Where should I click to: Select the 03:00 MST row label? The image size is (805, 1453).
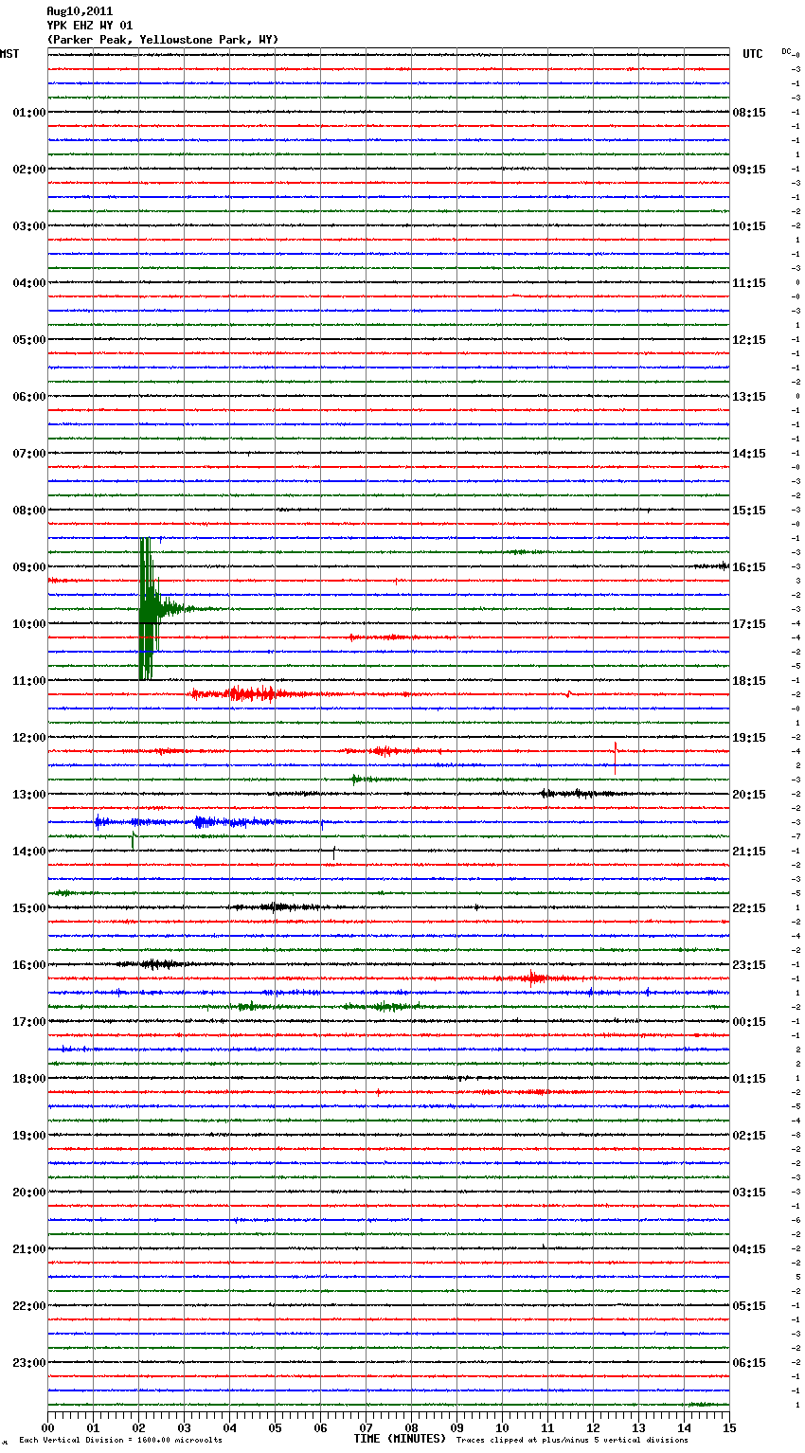[29, 226]
